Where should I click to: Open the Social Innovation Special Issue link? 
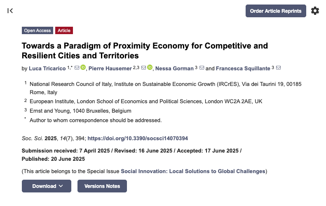(x=193, y=171)
